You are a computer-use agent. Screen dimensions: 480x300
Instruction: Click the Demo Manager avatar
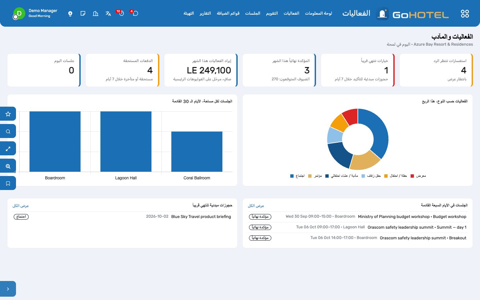point(19,13)
